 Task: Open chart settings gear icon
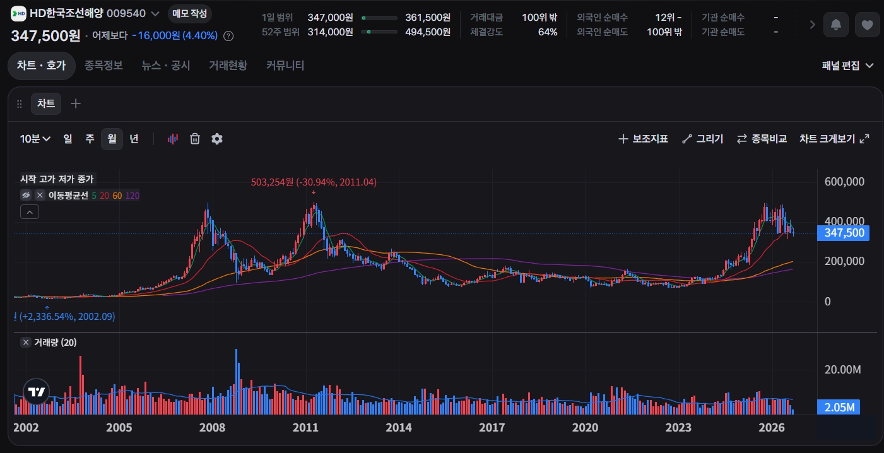pos(217,139)
